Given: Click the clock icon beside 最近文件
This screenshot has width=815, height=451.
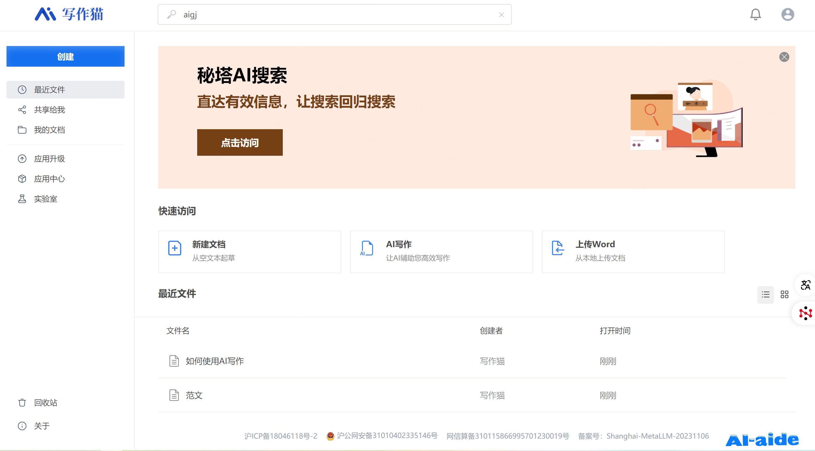Looking at the screenshot, I should pyautogui.click(x=22, y=90).
